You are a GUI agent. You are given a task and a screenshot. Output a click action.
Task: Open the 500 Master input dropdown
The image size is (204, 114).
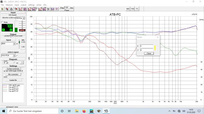(20, 18)
